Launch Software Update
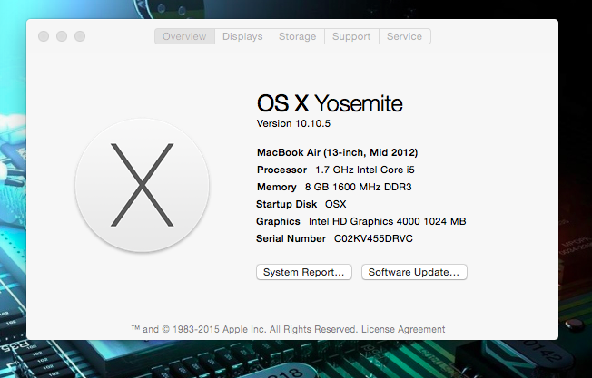The height and width of the screenshot is (378, 592). (x=414, y=272)
